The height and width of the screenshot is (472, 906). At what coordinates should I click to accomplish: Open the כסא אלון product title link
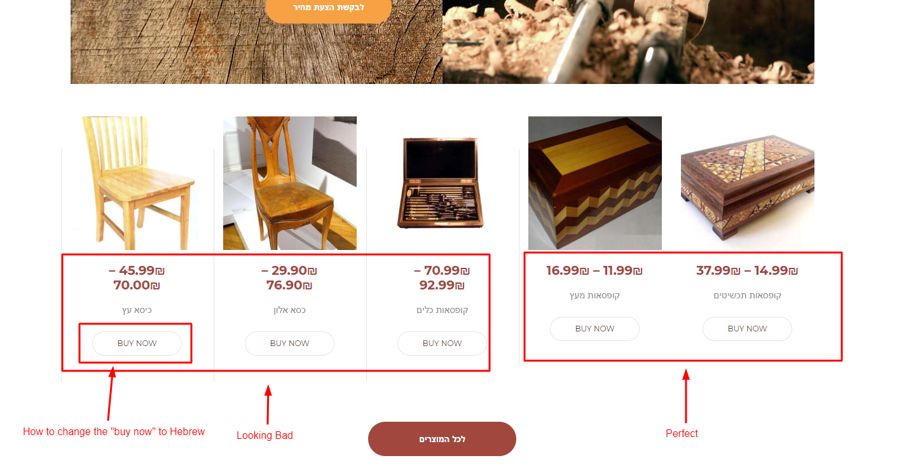pos(289,310)
